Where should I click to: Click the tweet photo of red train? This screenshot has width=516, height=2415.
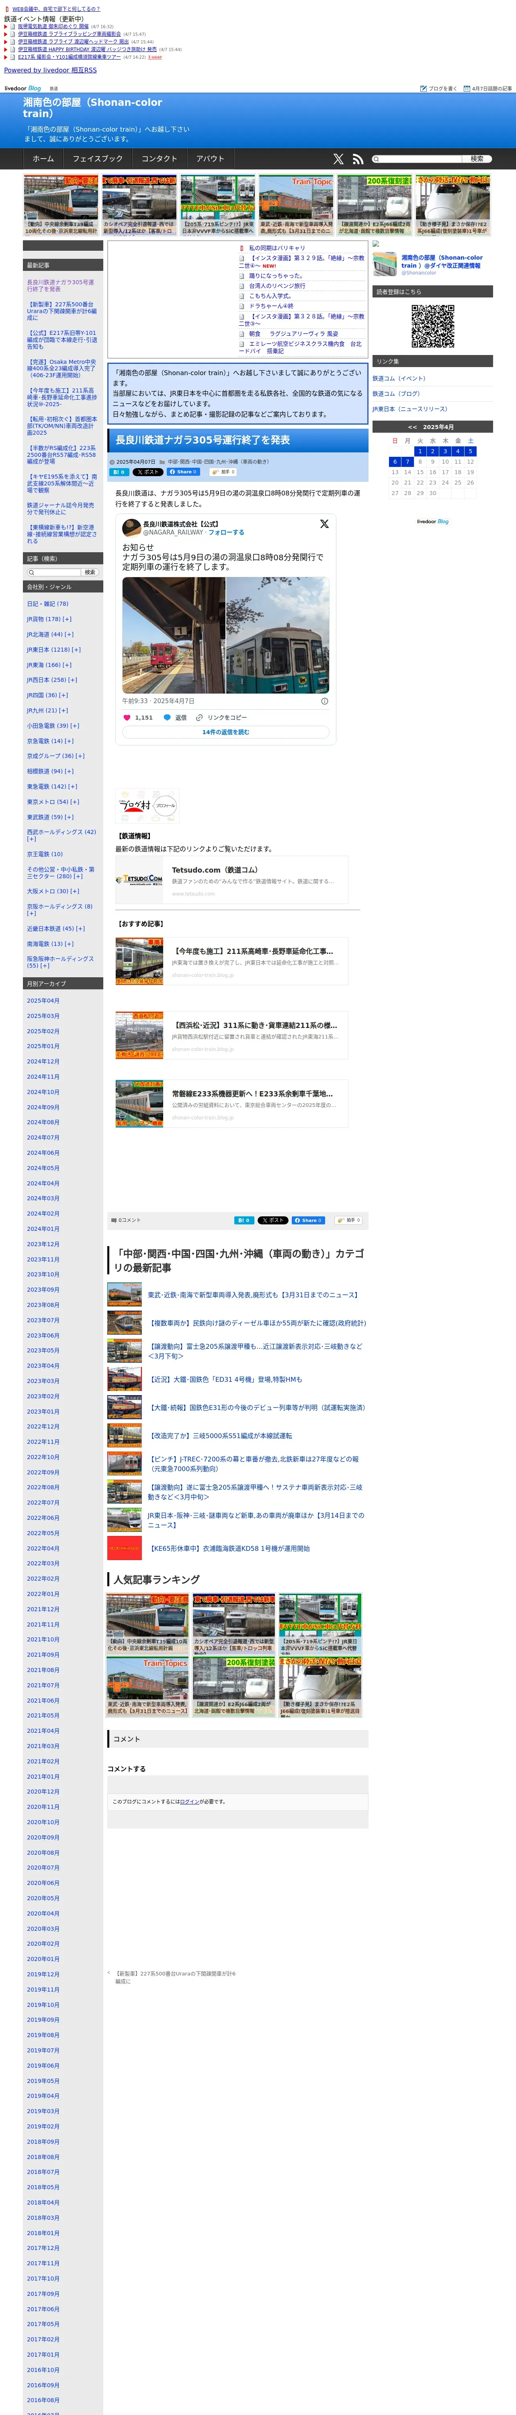[x=173, y=635]
